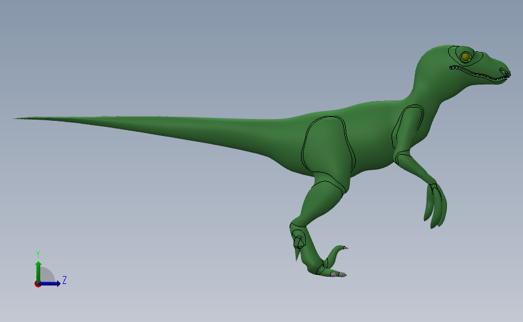
Task: Select the dinosaur's yellow eye
Action: point(465,57)
